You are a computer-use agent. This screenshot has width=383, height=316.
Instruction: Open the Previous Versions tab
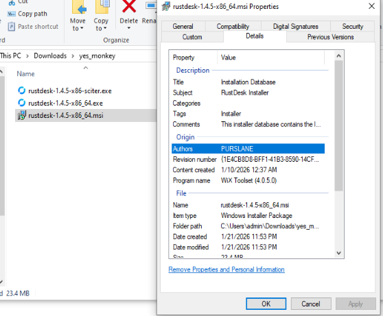pos(330,37)
